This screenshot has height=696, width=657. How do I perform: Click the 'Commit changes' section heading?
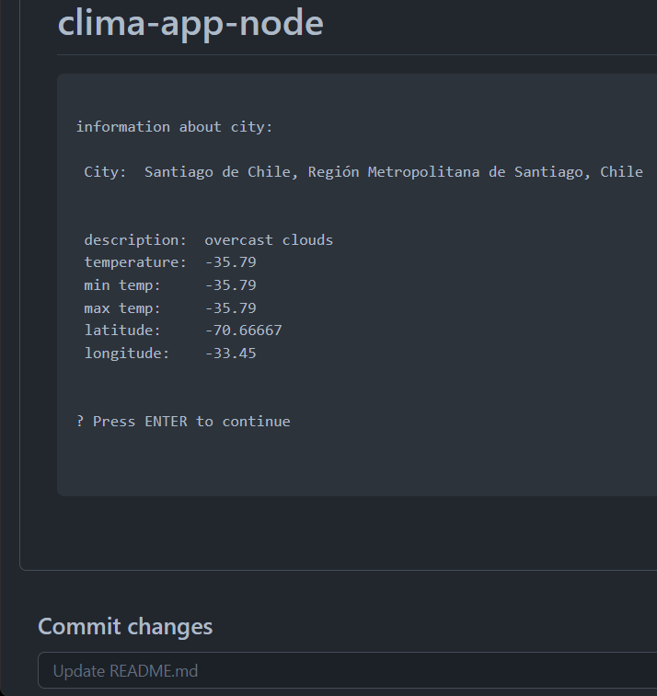[125, 627]
